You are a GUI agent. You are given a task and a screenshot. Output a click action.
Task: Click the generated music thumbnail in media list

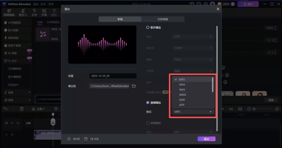43,34
